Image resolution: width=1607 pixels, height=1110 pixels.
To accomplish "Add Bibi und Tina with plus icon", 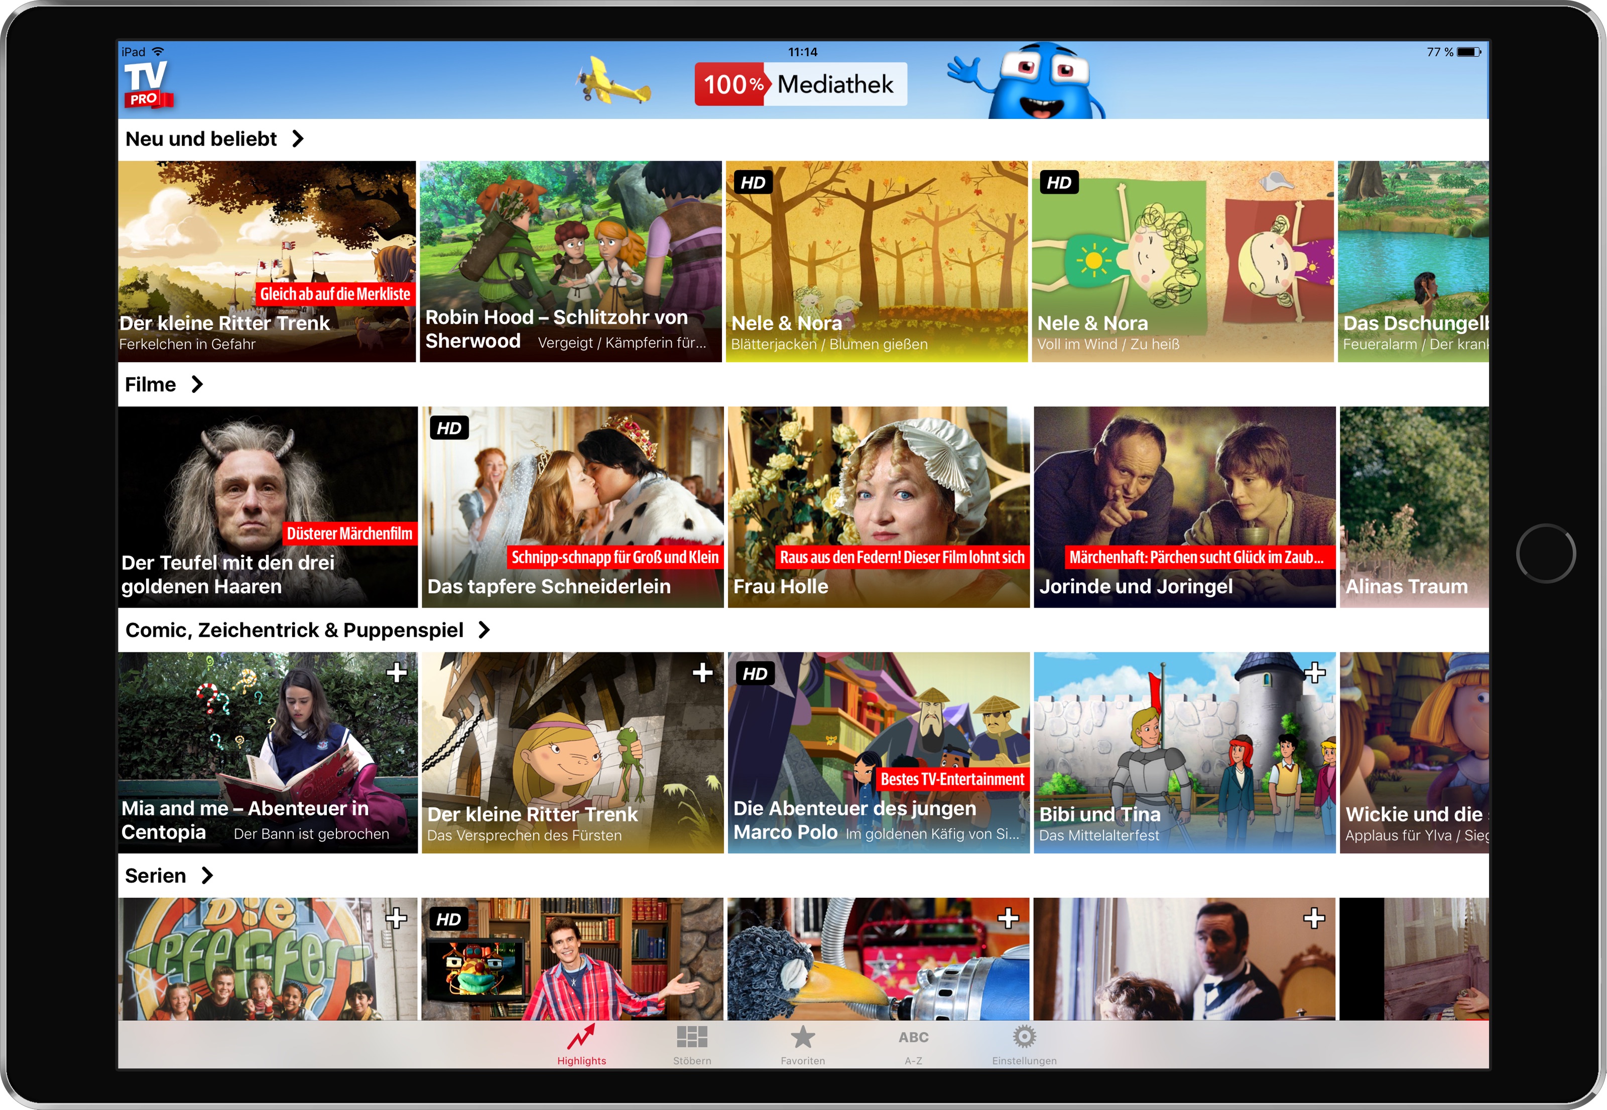I will click(1315, 672).
